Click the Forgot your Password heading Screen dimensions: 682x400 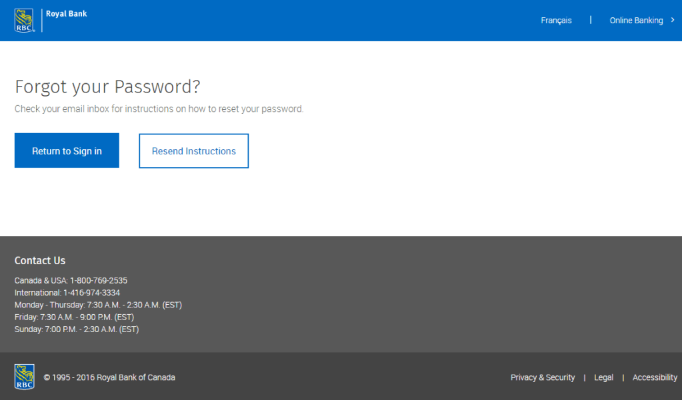[107, 87]
